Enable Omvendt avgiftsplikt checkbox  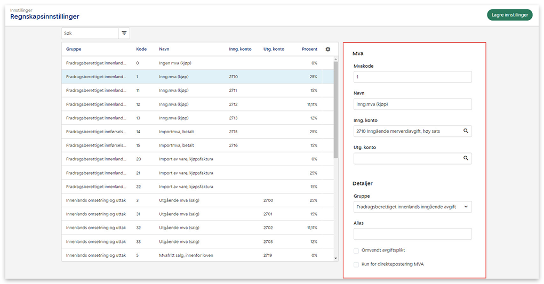point(356,250)
